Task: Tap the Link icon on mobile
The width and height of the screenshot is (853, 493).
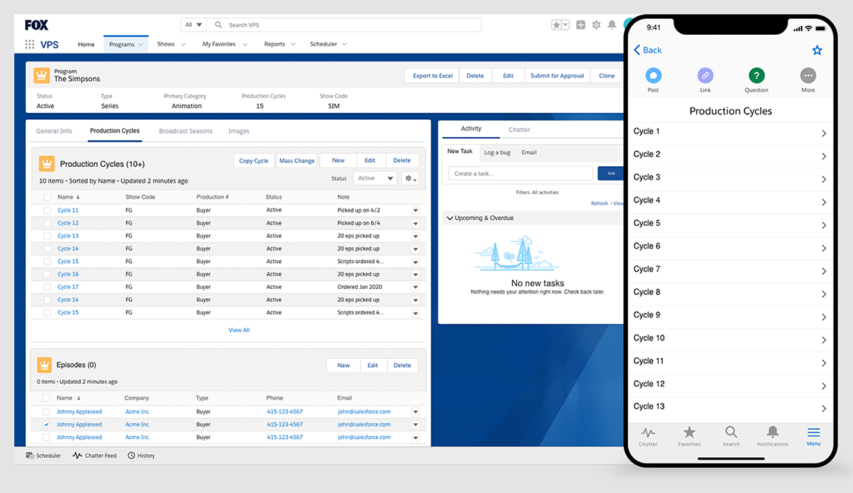Action: pyautogui.click(x=705, y=76)
